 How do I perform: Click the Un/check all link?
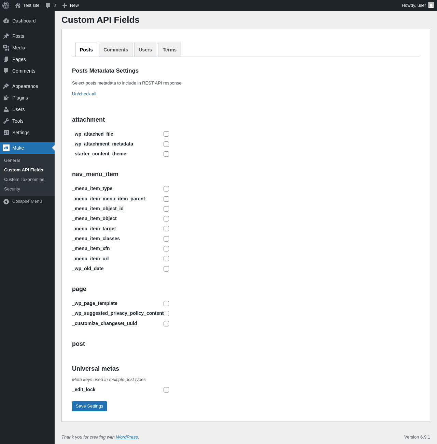[84, 94]
